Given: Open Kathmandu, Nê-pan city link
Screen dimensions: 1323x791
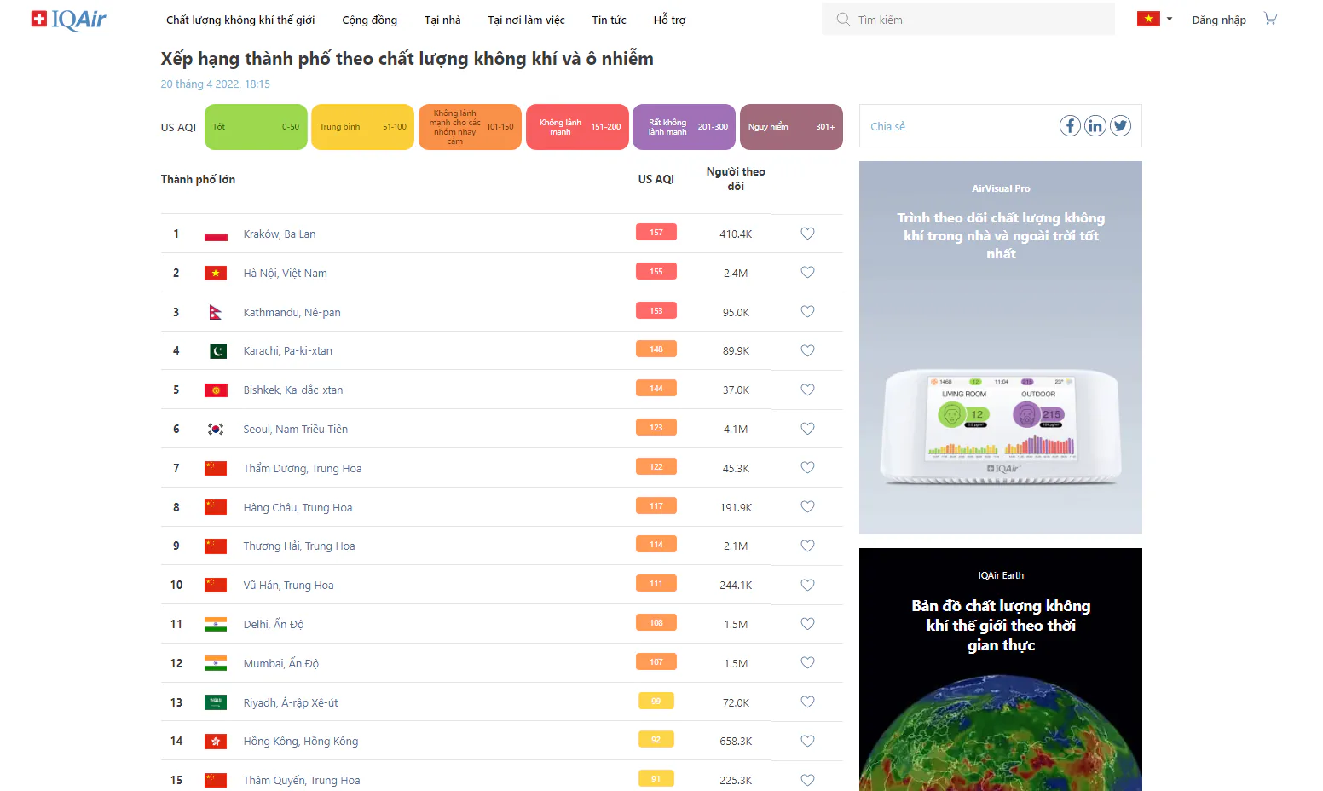Looking at the screenshot, I should [x=292, y=312].
